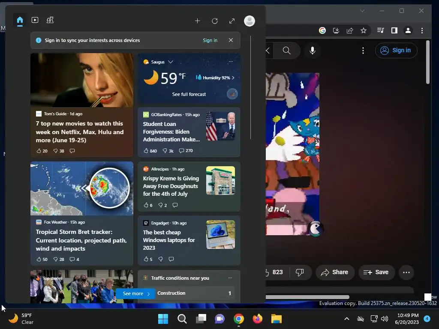Search YouTube with voice microphone
The height and width of the screenshot is (329, 439).
point(313,51)
